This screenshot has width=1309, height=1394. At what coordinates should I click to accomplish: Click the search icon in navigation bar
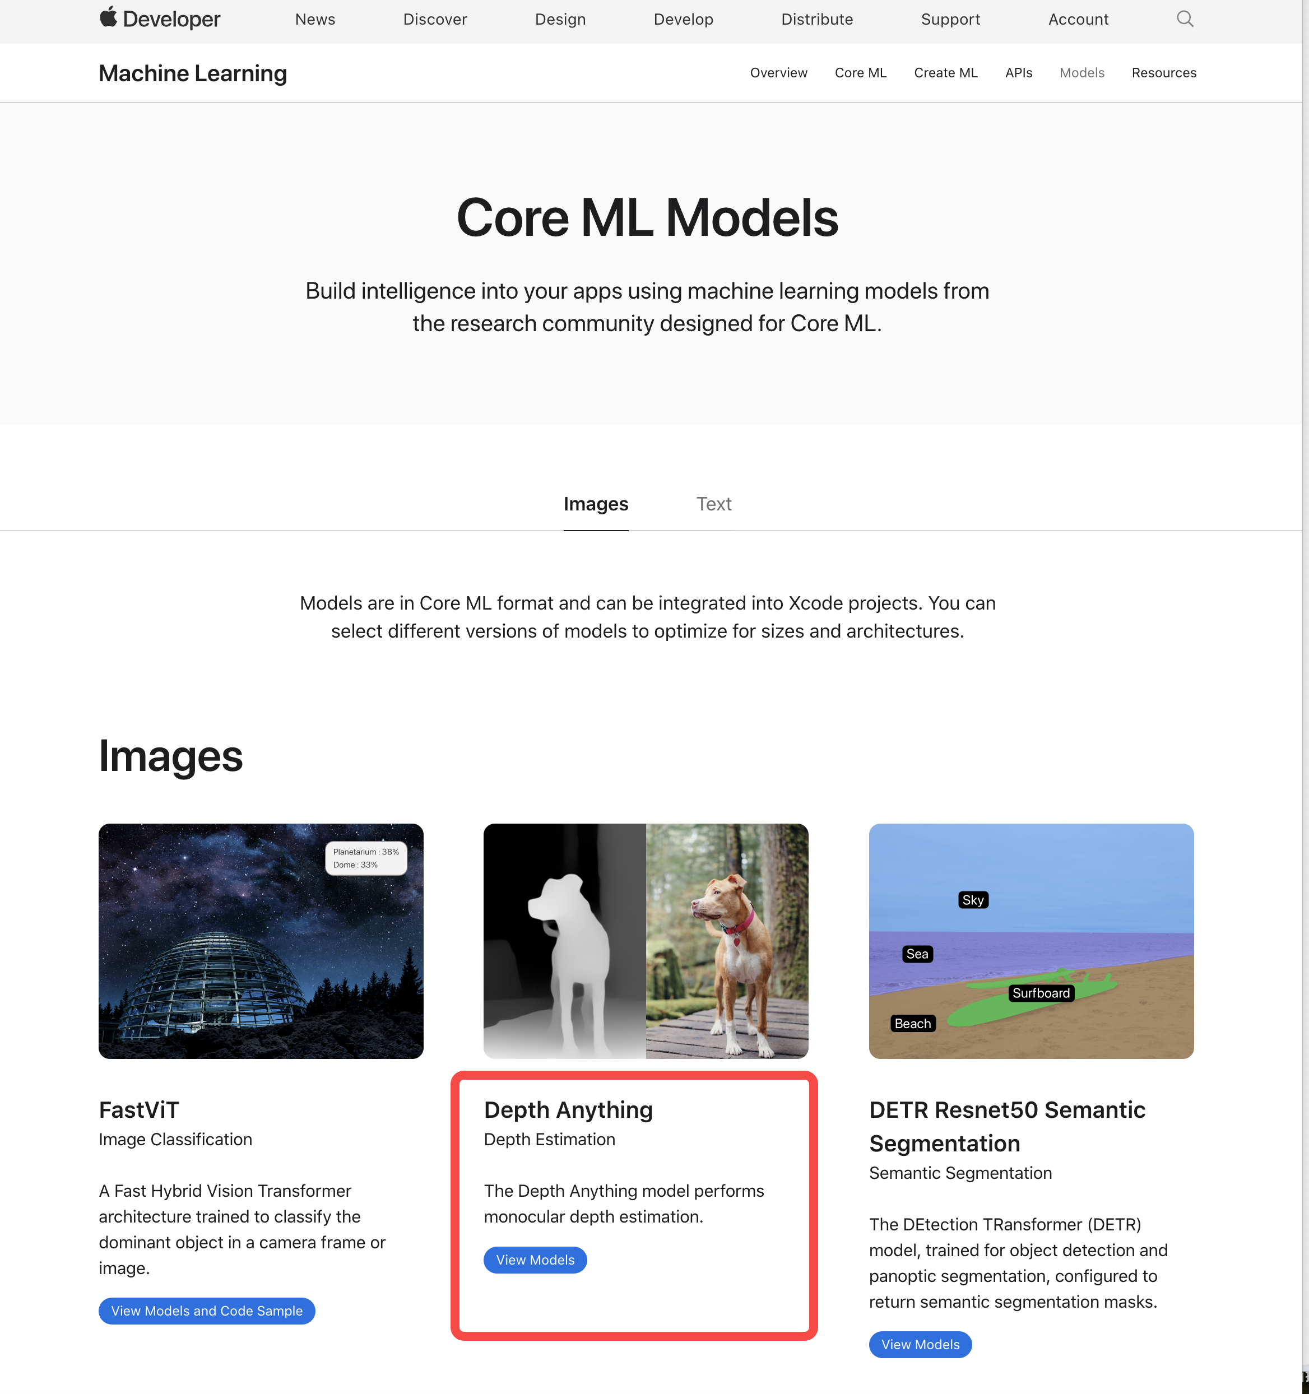[1185, 18]
